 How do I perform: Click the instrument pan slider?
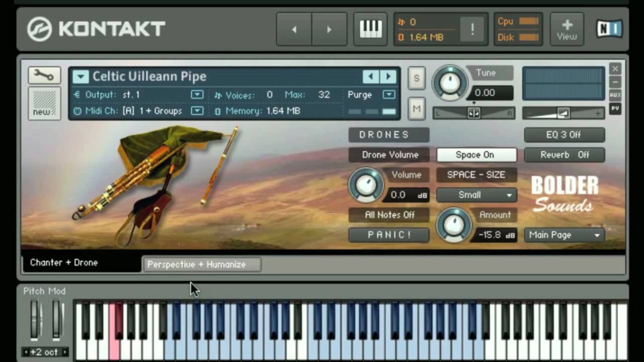(x=474, y=114)
